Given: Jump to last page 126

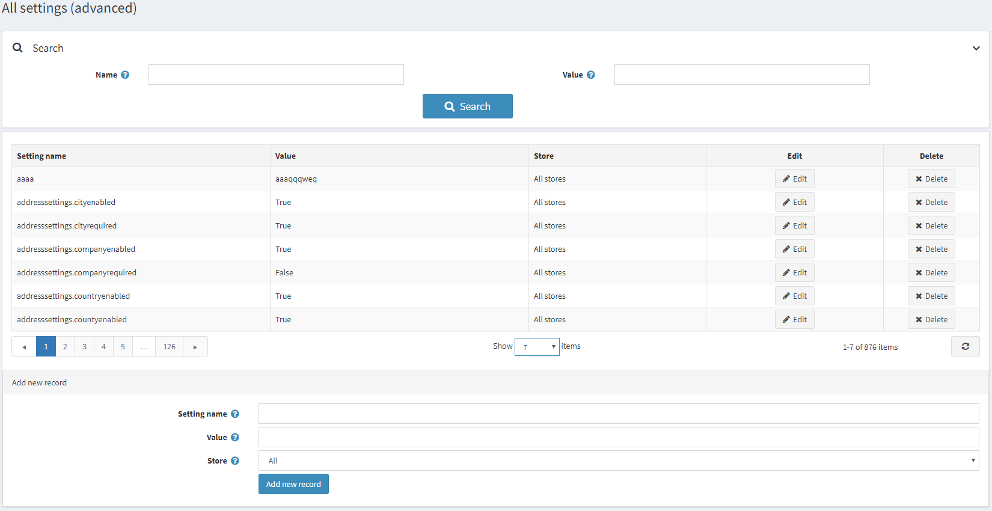Looking at the screenshot, I should pos(170,347).
